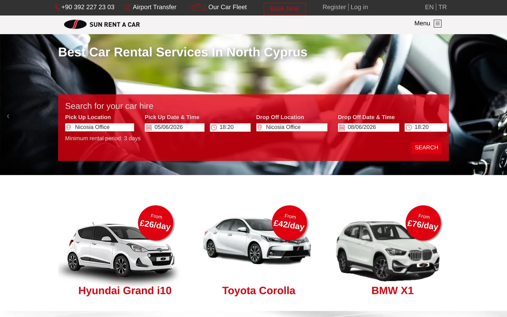Image resolution: width=507 pixels, height=317 pixels.
Task: Open the drop off time field 18:20
Action: 426,127
